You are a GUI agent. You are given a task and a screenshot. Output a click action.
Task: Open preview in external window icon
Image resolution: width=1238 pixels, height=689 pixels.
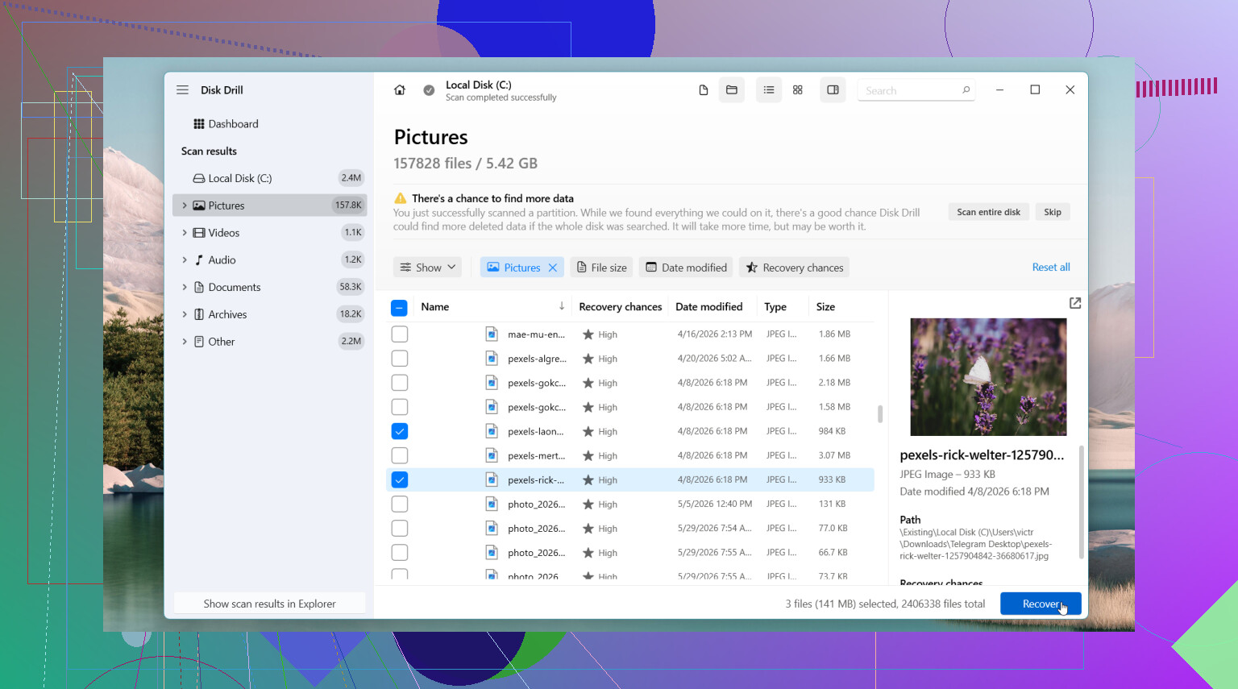[1074, 303]
